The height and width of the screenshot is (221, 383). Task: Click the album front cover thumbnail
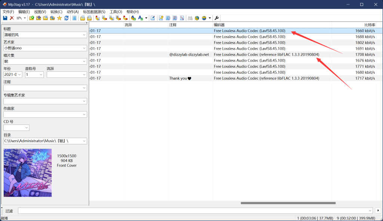(28, 173)
